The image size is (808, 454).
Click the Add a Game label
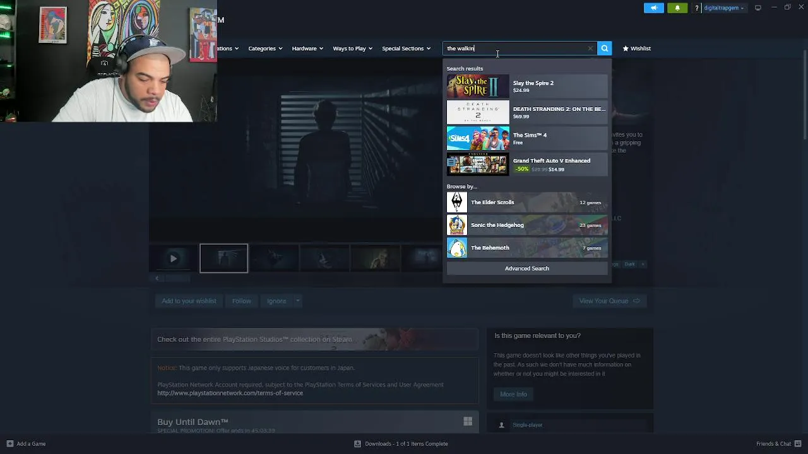pyautogui.click(x=31, y=444)
